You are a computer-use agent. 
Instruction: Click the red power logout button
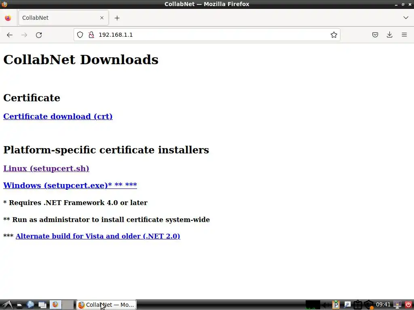[408, 305]
